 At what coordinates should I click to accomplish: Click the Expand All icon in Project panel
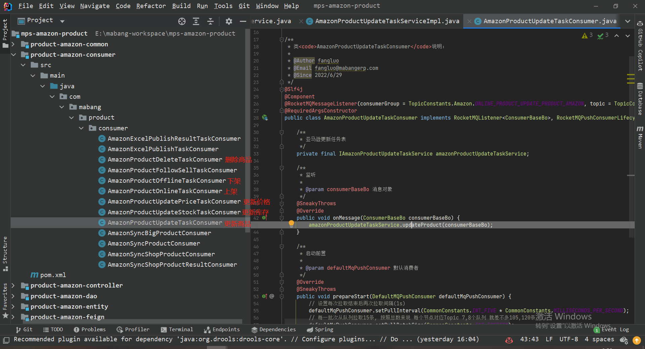point(196,21)
